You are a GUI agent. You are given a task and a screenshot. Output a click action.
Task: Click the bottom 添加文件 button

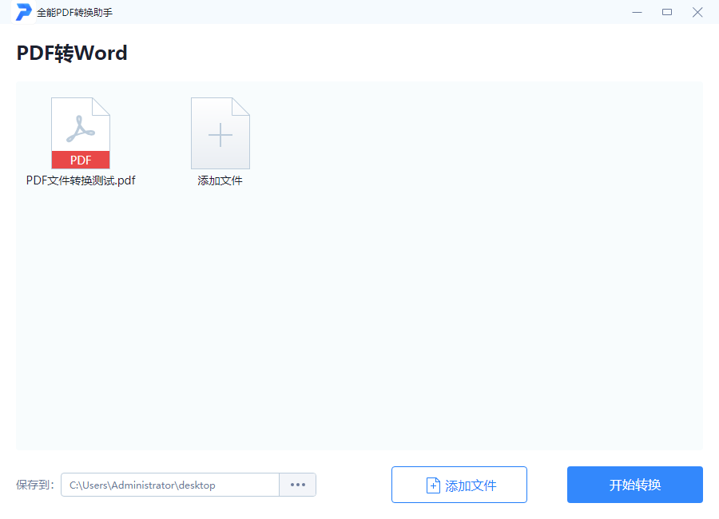(x=459, y=485)
